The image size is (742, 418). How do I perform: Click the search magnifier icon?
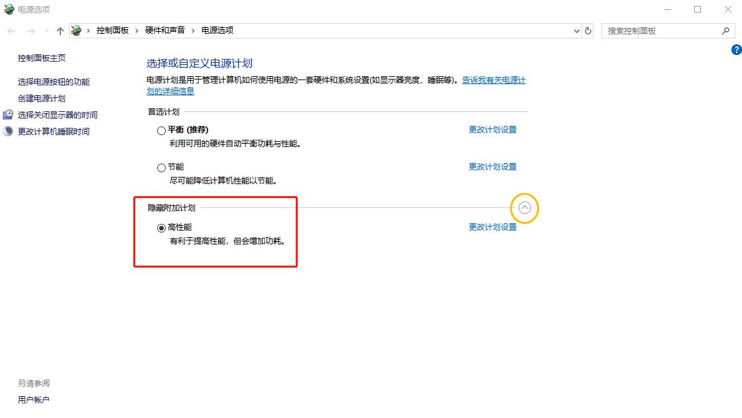click(727, 30)
